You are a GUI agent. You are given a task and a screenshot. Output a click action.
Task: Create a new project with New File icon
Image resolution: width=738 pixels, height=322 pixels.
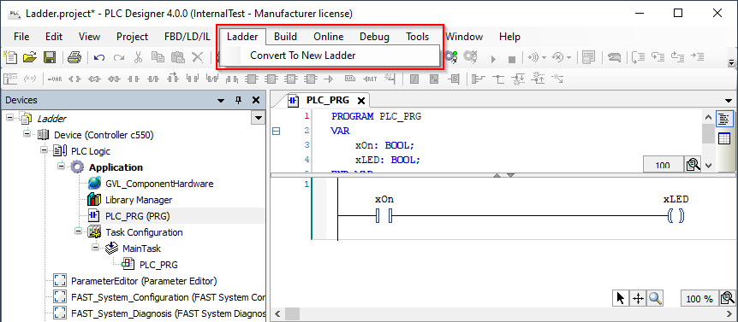point(10,58)
